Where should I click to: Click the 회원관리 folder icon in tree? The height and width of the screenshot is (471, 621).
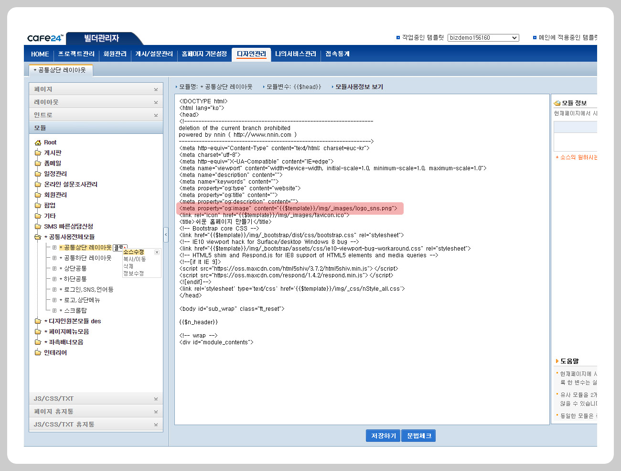pos(38,195)
